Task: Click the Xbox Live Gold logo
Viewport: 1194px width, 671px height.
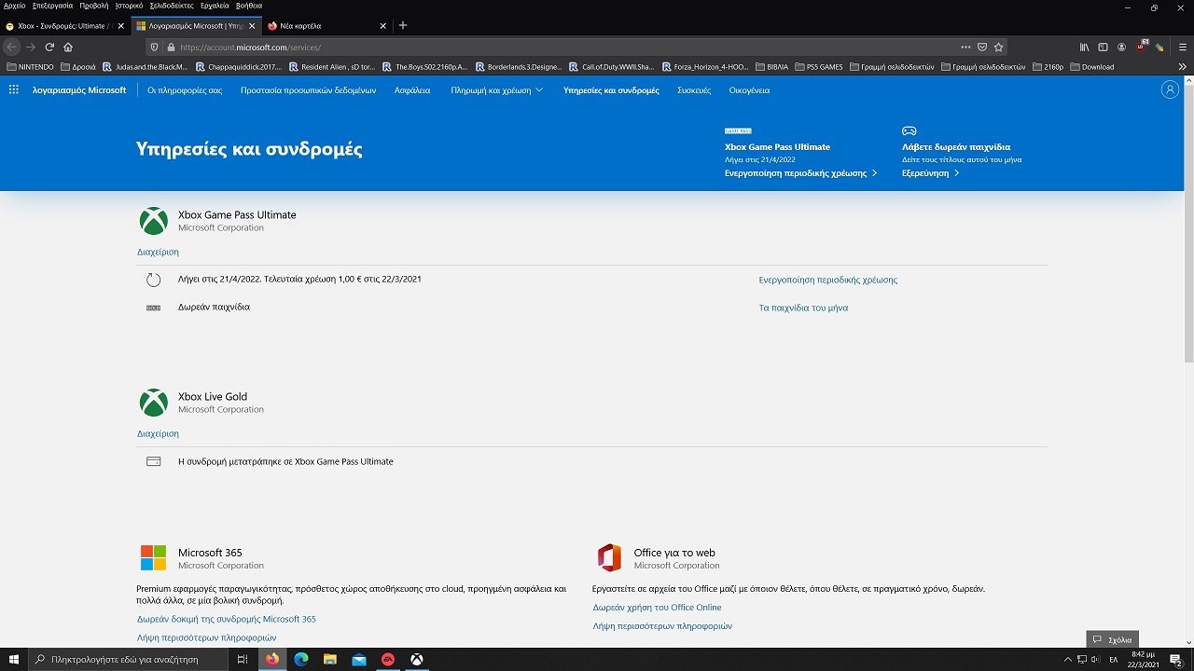Action: point(153,403)
